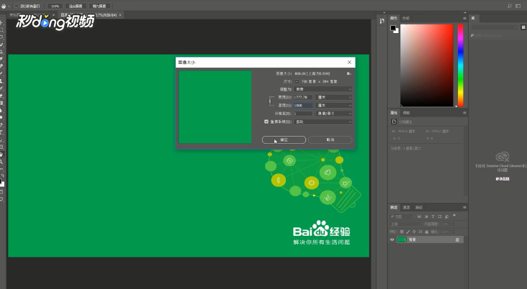Hide the 背景 layer with its eye icon
Image resolution: width=527 pixels, height=289 pixels.
(x=392, y=239)
